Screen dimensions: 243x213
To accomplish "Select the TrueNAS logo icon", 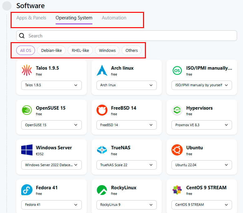I will click(x=102, y=150).
